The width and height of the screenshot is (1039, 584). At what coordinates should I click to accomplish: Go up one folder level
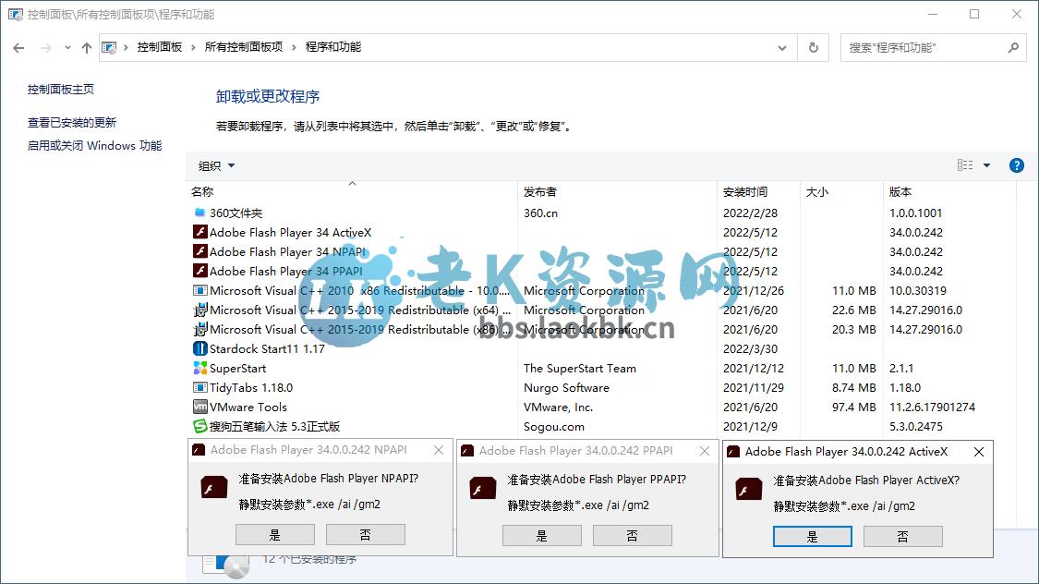coord(87,48)
